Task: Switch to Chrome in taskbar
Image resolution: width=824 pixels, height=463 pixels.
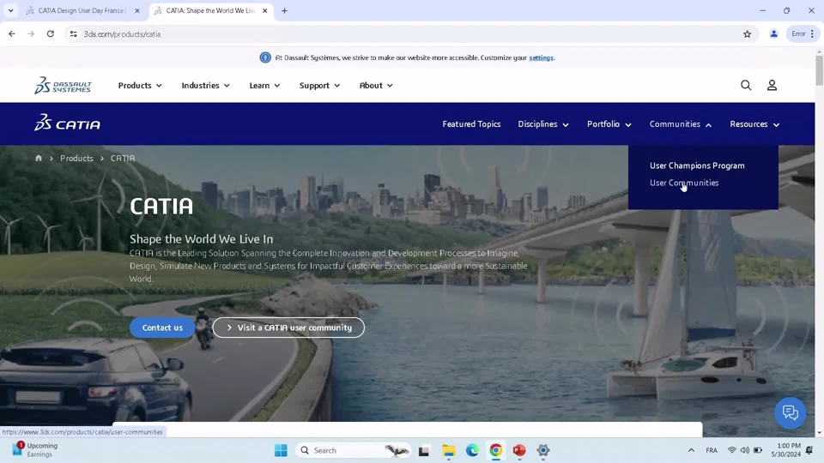Action: point(495,450)
